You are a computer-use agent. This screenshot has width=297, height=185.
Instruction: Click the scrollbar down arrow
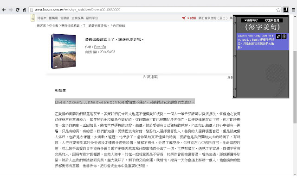pyautogui.click(x=295, y=175)
